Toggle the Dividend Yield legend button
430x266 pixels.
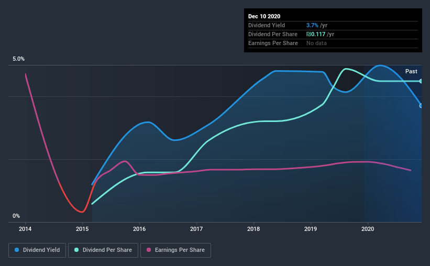37,250
